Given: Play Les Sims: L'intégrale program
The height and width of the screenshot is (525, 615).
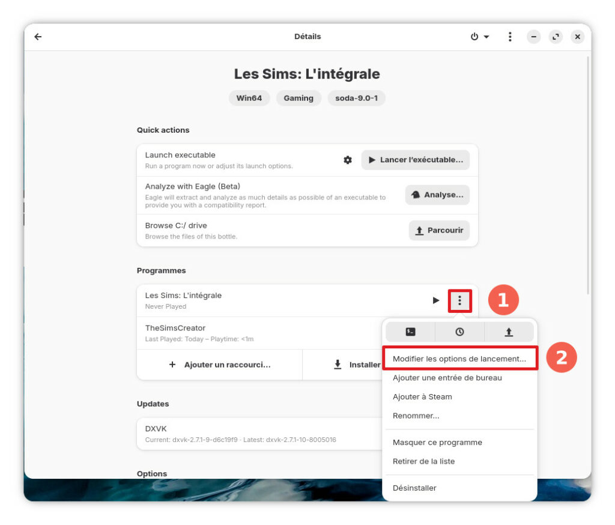Looking at the screenshot, I should click(436, 300).
